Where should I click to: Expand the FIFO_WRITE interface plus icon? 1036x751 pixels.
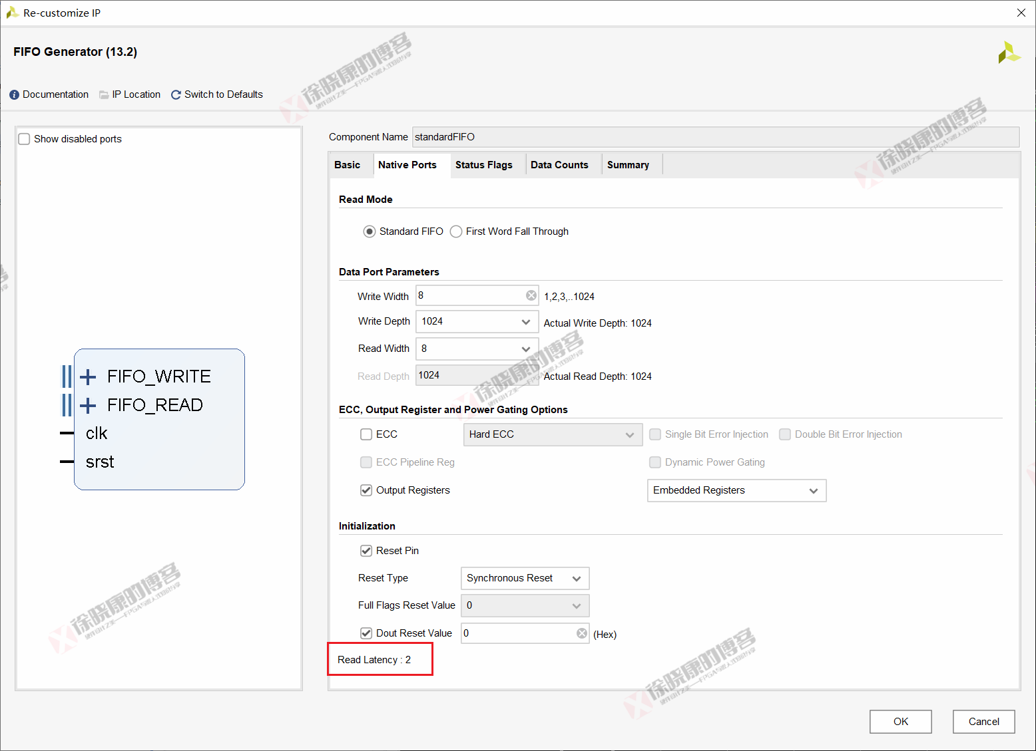pos(88,377)
